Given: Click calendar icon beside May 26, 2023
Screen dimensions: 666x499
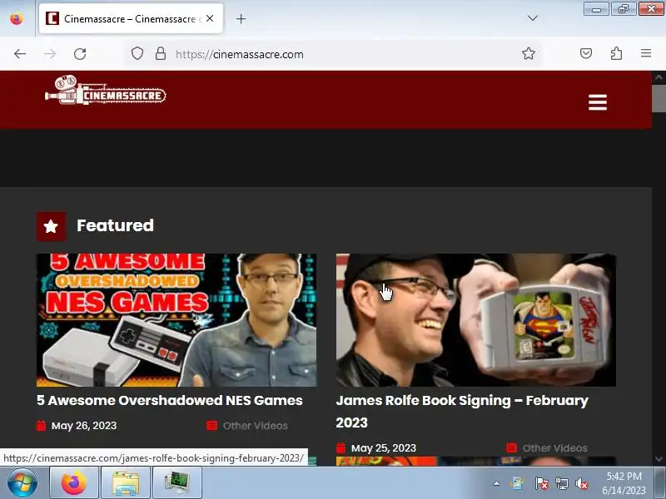Looking at the screenshot, I should click(x=41, y=426).
